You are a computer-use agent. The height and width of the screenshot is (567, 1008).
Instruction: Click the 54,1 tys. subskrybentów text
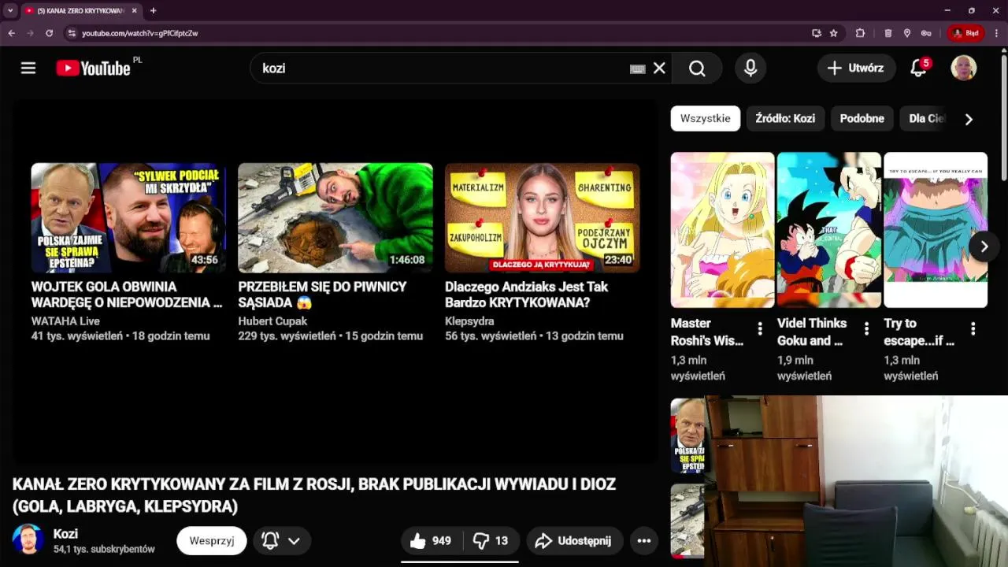[104, 549]
